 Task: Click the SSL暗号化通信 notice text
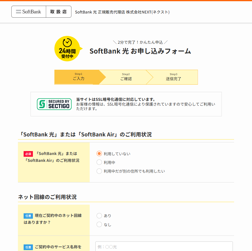click(x=146, y=104)
